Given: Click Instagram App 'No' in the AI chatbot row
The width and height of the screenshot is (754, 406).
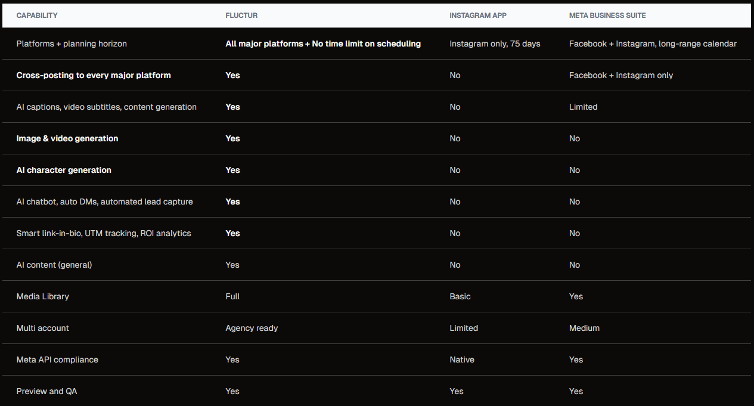Looking at the screenshot, I should [x=455, y=202].
